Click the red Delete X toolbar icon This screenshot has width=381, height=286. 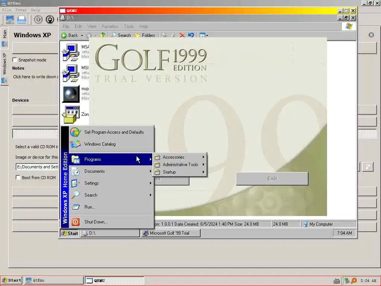(182, 35)
